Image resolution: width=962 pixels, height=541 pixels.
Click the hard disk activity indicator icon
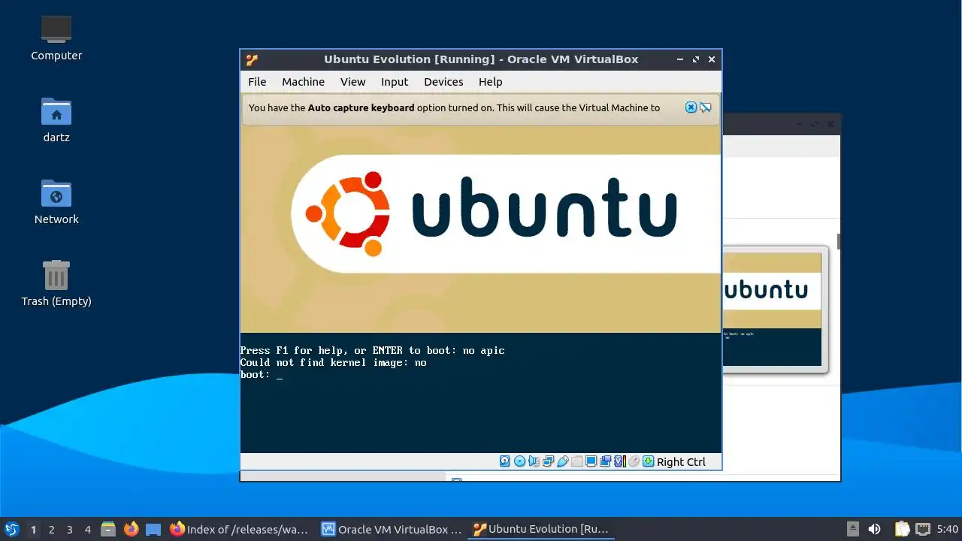click(x=504, y=461)
